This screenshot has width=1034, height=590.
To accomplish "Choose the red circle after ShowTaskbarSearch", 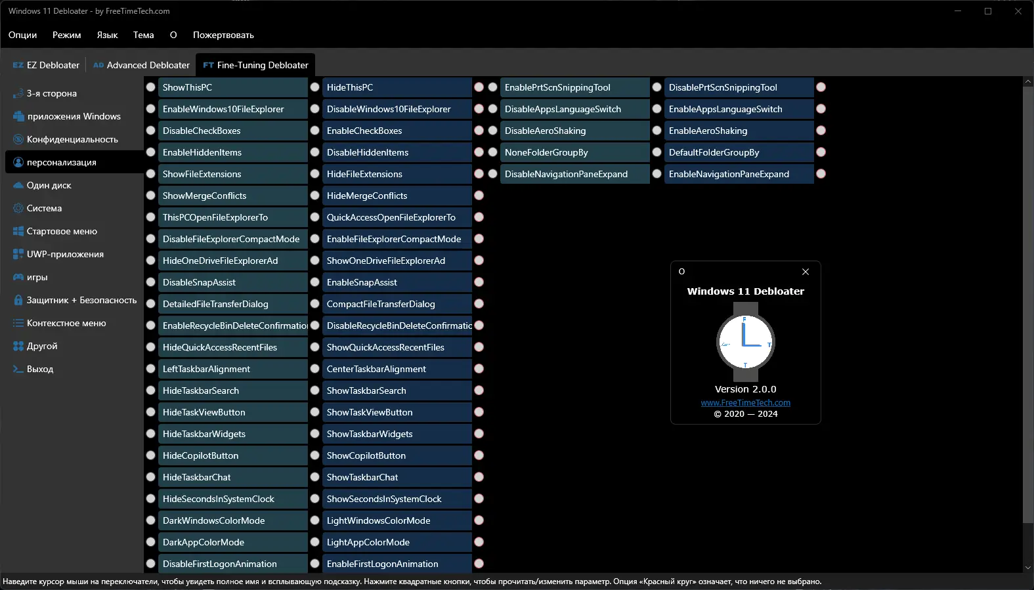I will tap(479, 390).
